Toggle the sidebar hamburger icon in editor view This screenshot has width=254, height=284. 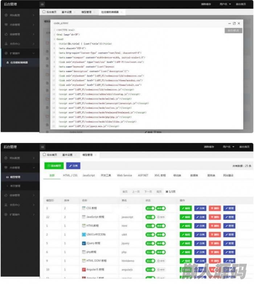coord(42,4)
